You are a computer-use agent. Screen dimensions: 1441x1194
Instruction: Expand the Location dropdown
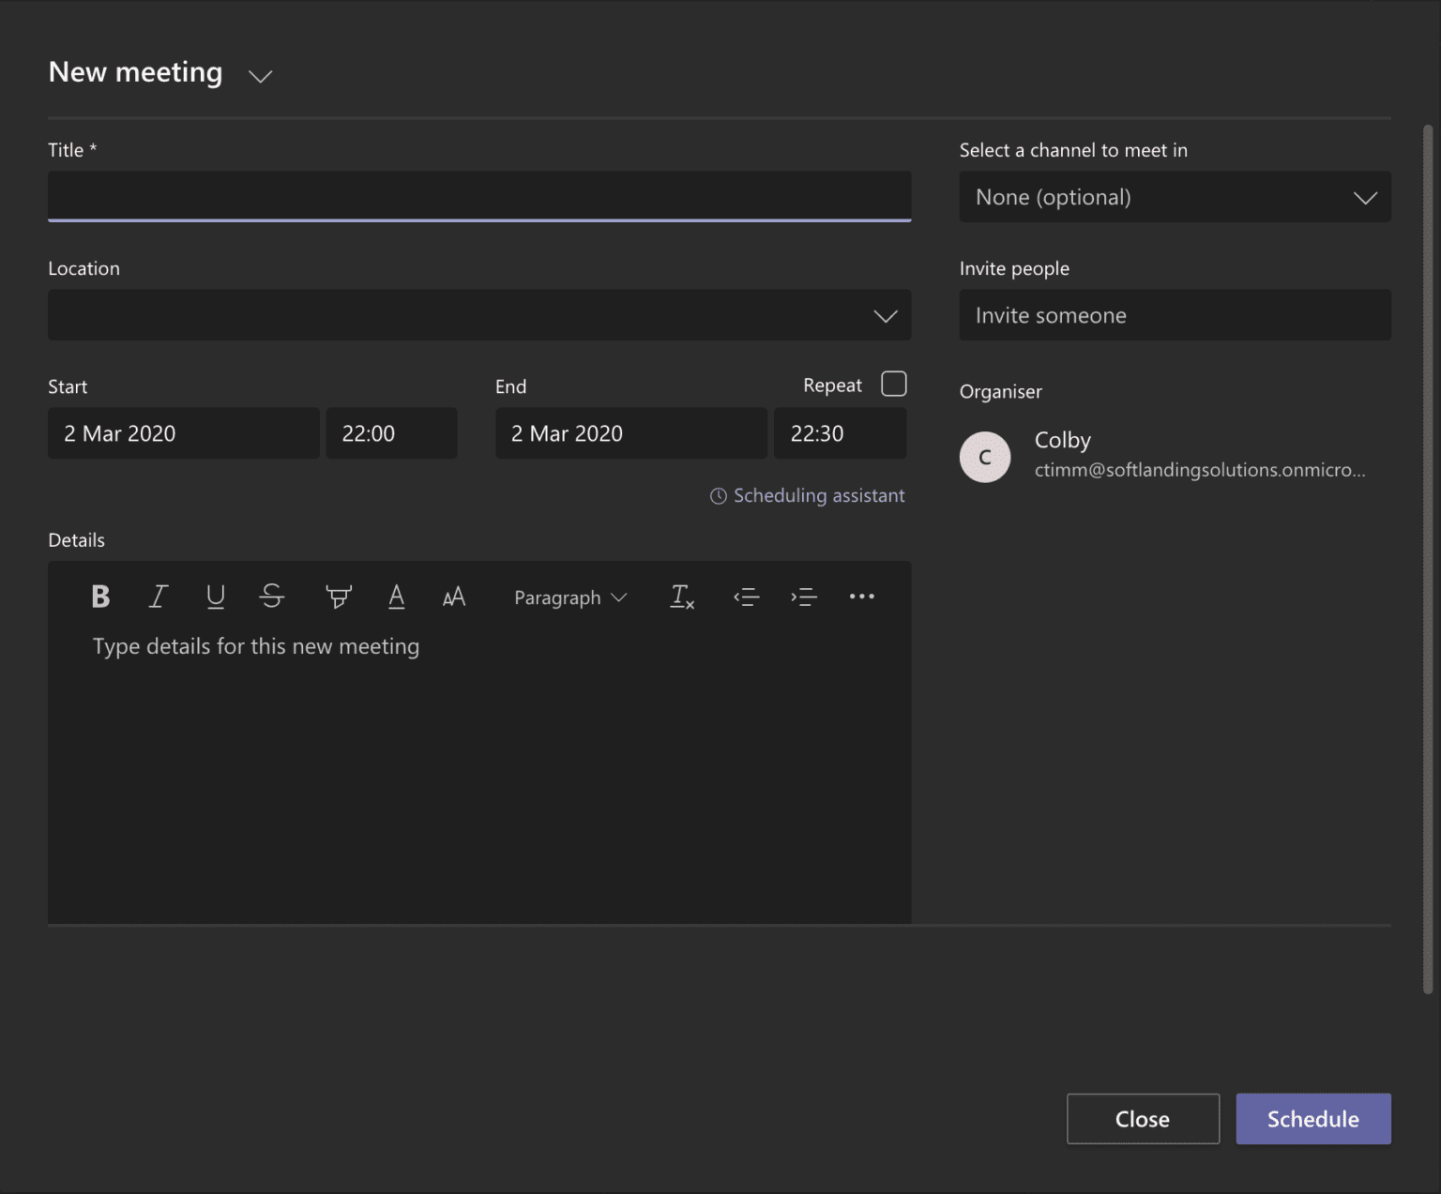point(885,316)
